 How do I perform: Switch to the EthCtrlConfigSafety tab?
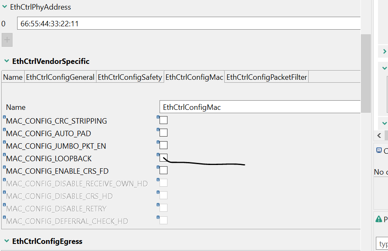(x=130, y=77)
